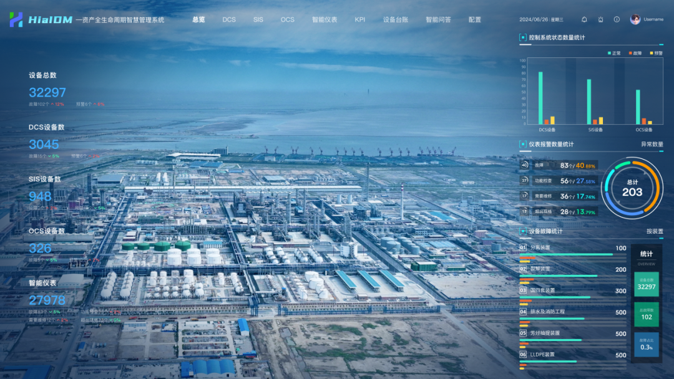Open the notification bell icon

[584, 19]
